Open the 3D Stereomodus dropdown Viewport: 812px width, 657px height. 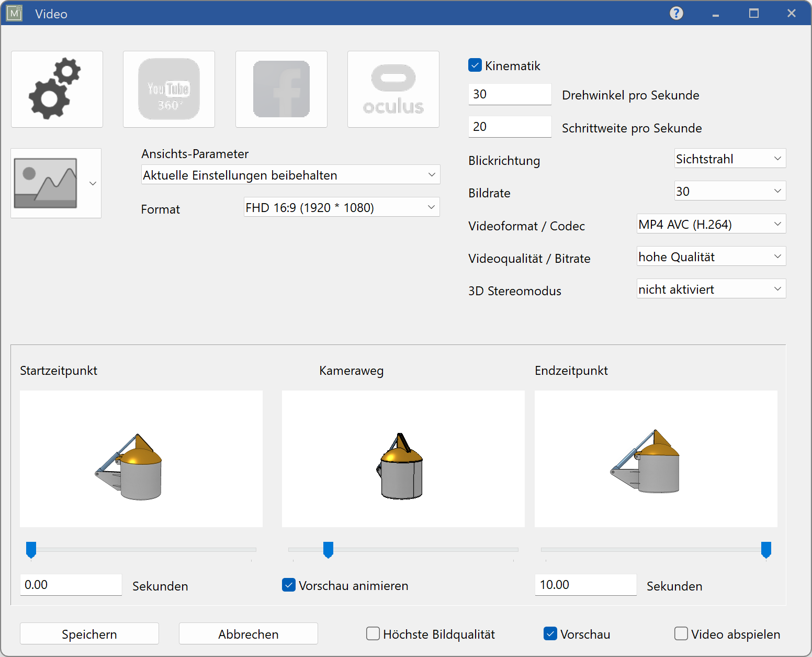point(710,288)
